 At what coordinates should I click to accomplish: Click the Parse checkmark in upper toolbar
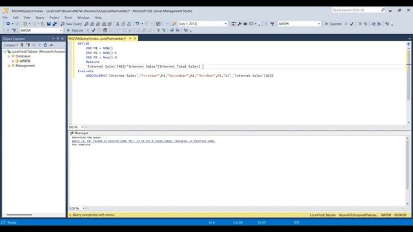click(352, 24)
